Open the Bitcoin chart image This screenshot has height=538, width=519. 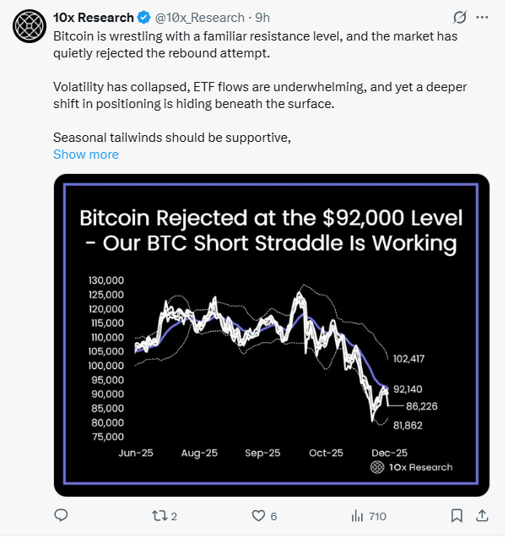(271, 335)
